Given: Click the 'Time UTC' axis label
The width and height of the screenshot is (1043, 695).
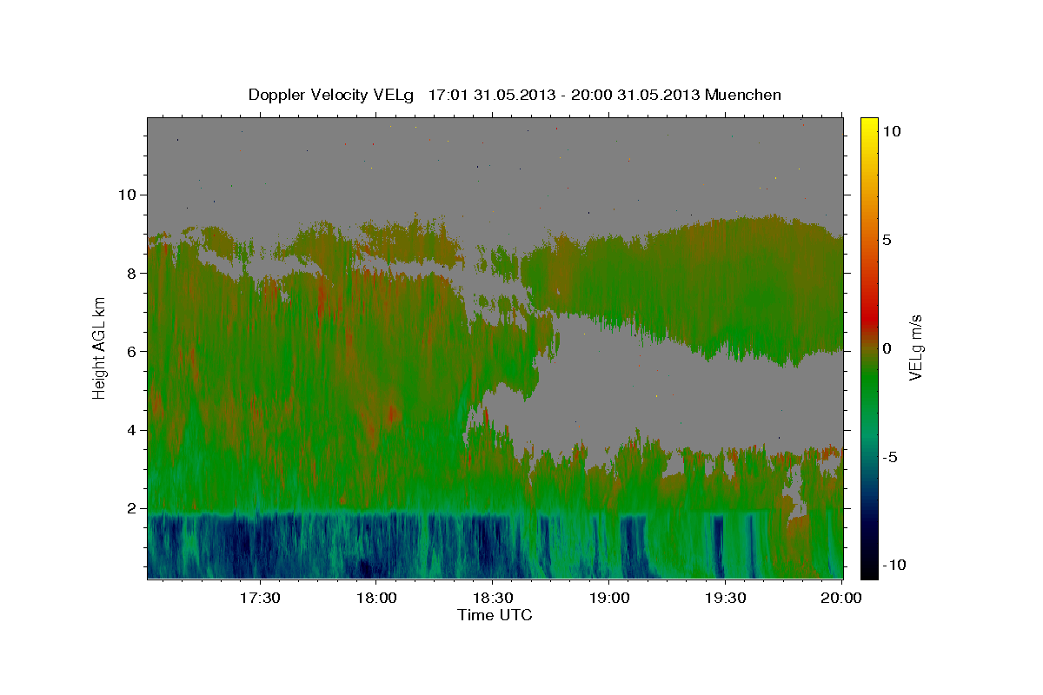Looking at the screenshot, I should point(495,615).
